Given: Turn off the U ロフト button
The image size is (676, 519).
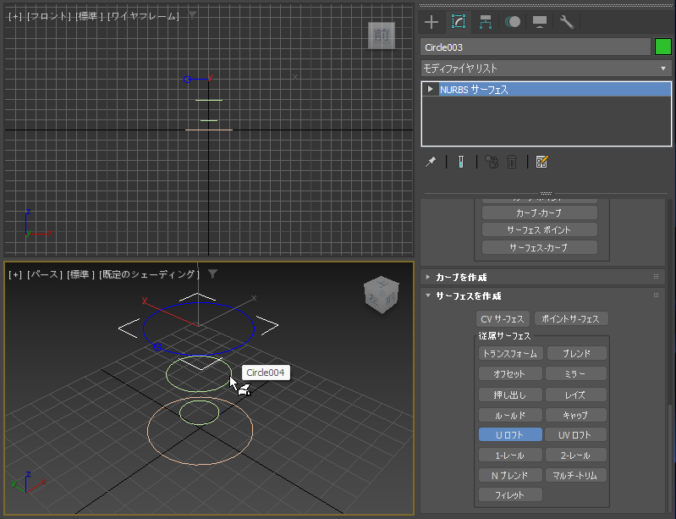Looking at the screenshot, I should [510, 435].
